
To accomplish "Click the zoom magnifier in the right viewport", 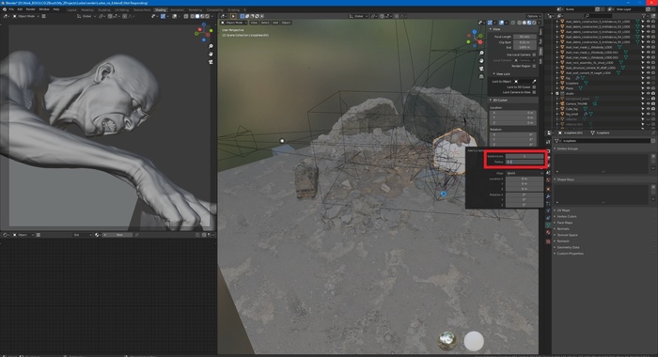I will [x=481, y=53].
